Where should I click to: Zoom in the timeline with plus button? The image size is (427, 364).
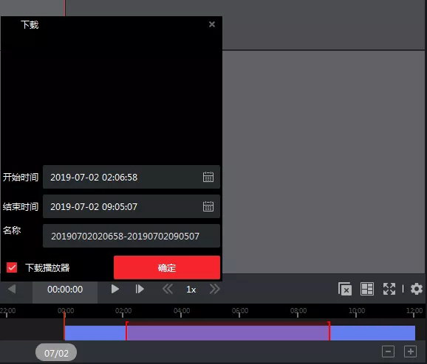410,351
